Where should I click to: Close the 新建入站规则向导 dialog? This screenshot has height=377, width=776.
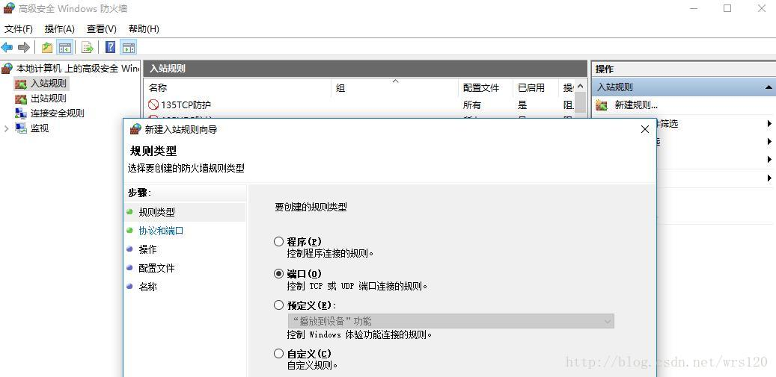coord(645,129)
